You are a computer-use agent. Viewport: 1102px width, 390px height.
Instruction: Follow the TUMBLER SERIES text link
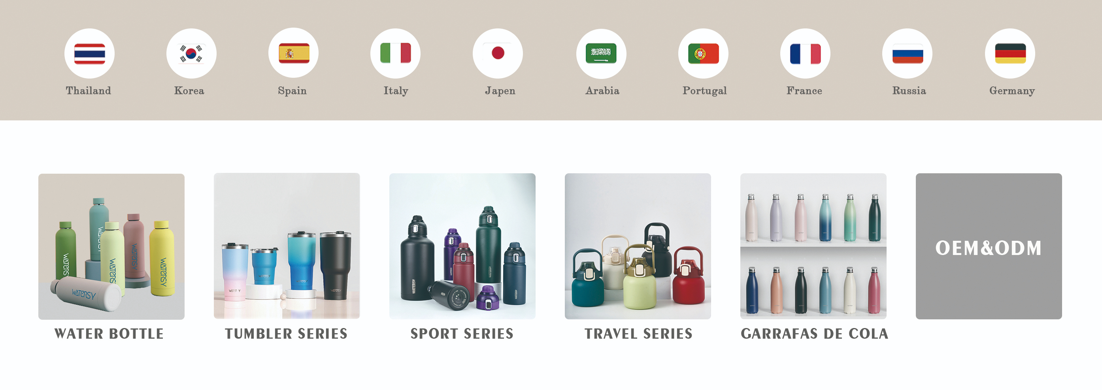click(x=286, y=334)
